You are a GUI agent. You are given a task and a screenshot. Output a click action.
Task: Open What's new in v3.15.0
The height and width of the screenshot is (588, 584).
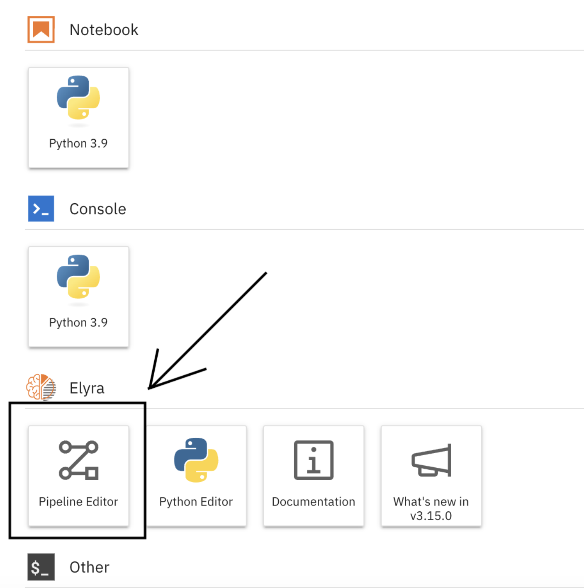coord(431,476)
